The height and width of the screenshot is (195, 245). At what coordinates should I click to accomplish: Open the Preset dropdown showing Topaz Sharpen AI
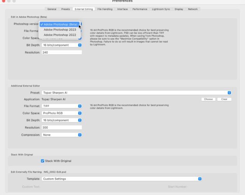(136, 93)
